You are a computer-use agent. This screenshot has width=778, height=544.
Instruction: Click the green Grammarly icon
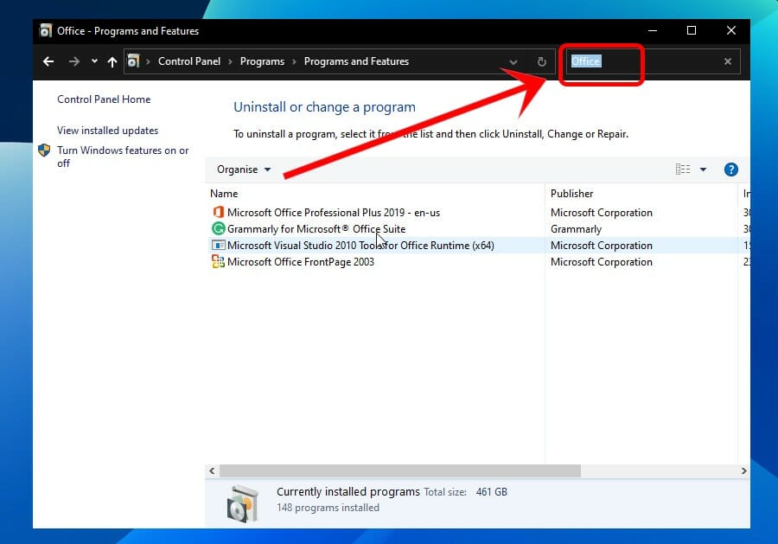(219, 228)
